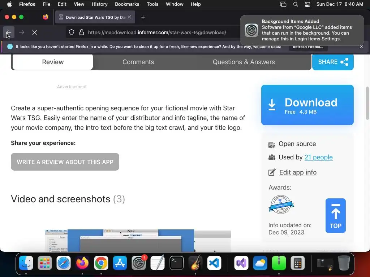Click the Refresh Firefox button
370x277 pixels.
pyautogui.click(x=308, y=47)
